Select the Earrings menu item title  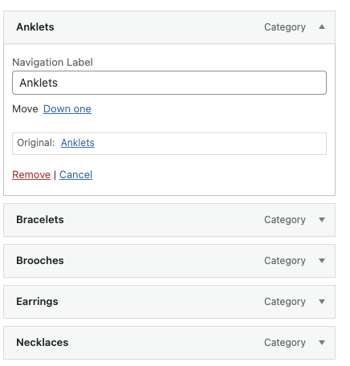37,302
